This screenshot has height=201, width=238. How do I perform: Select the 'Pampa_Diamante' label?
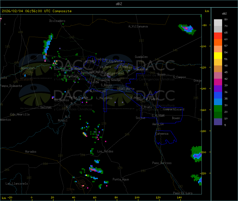tap(11, 86)
